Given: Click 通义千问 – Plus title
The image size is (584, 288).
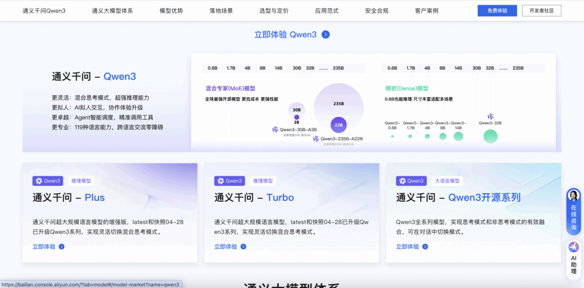Looking at the screenshot, I should [x=68, y=197].
